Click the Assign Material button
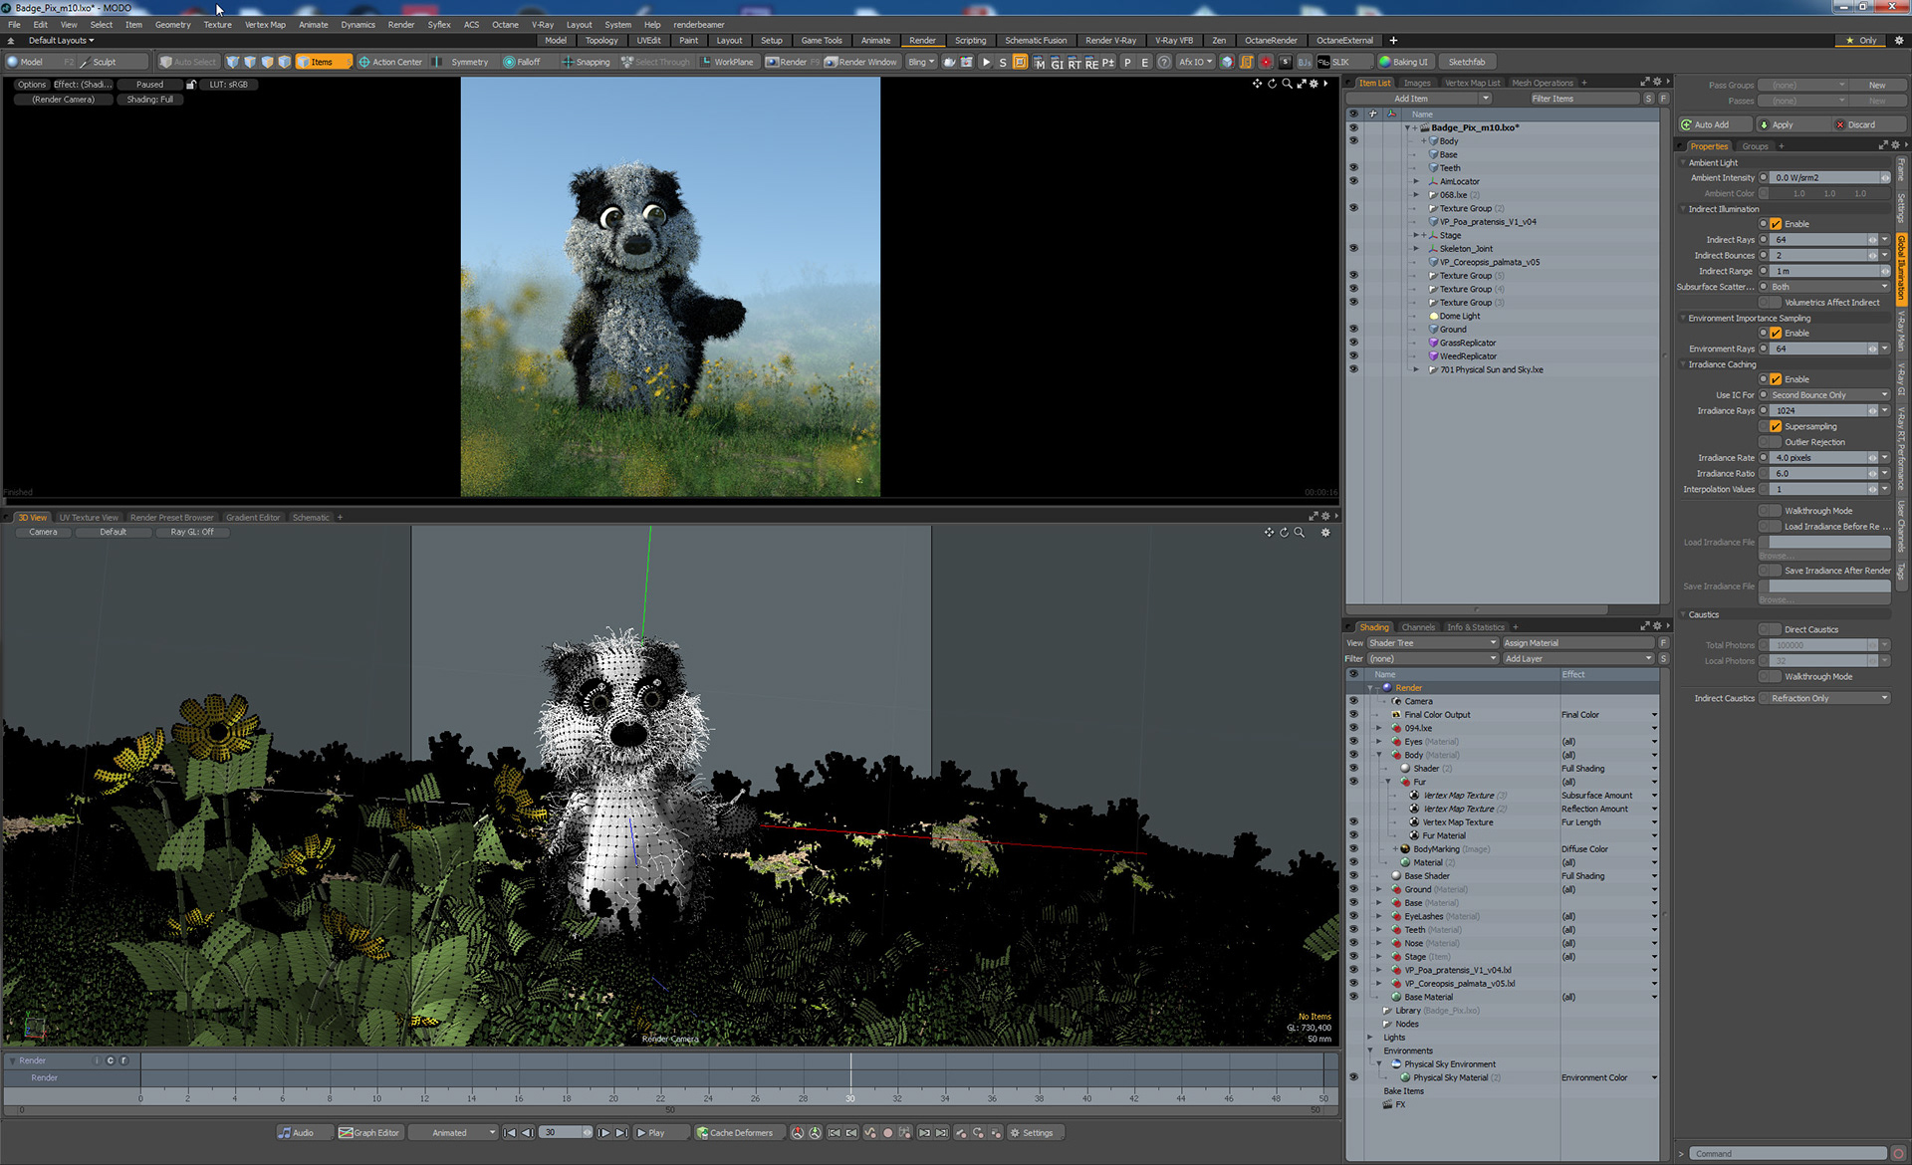 [1577, 643]
